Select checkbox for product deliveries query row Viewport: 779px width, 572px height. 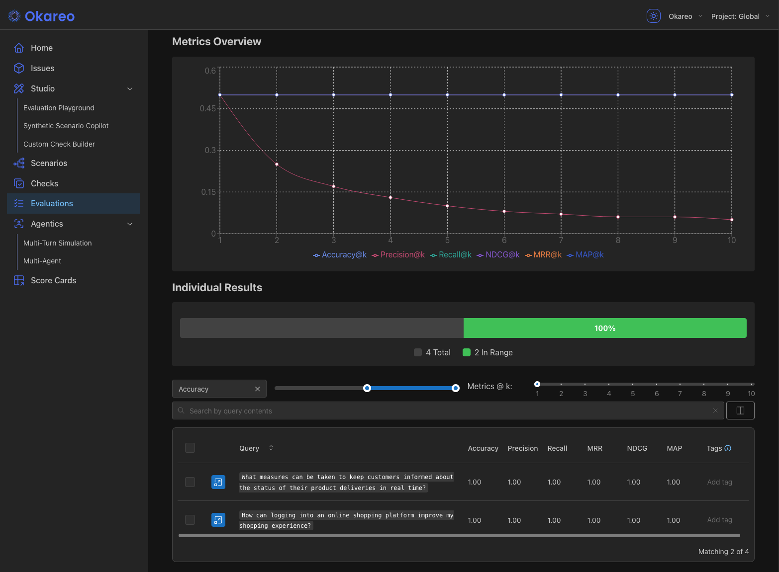coord(190,482)
